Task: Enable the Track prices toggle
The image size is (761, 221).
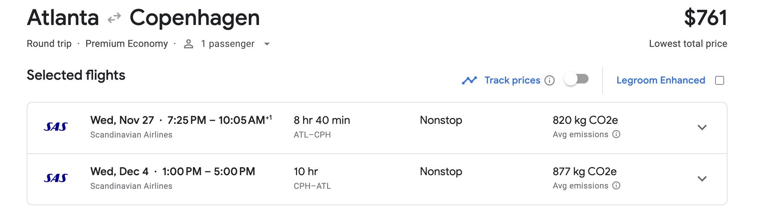Action: coord(578,79)
